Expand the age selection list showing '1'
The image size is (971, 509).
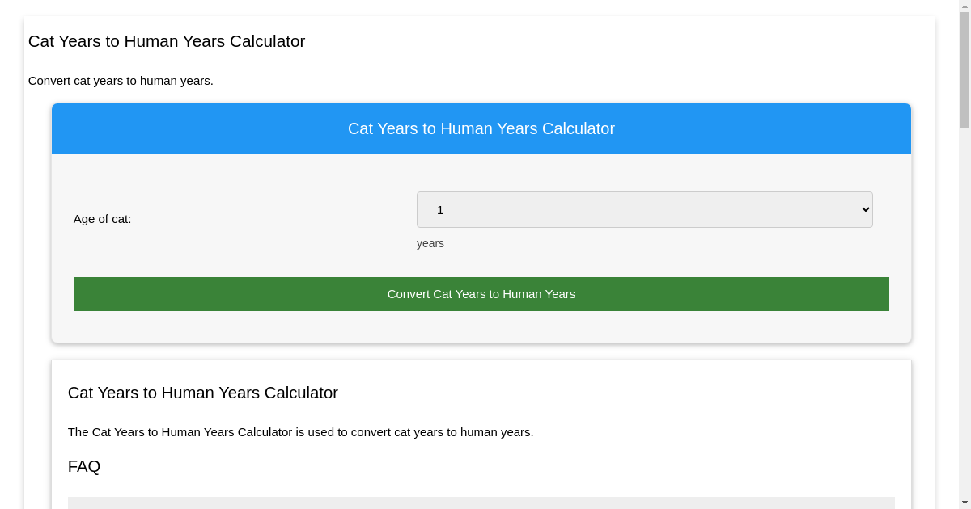pyautogui.click(x=644, y=209)
